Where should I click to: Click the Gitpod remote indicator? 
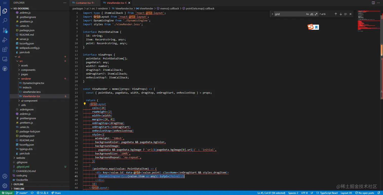(x=7, y=193)
